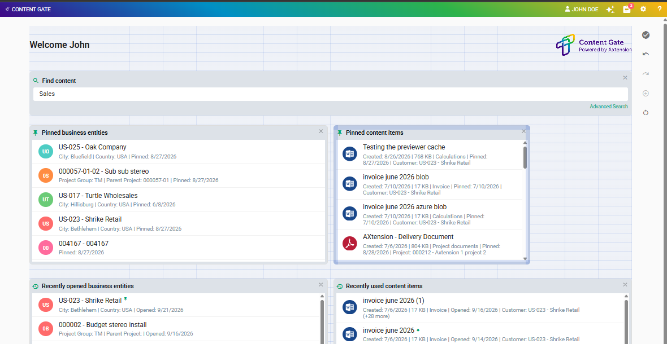667x344 pixels.
Task: Open the help question mark icon
Action: pos(659,9)
